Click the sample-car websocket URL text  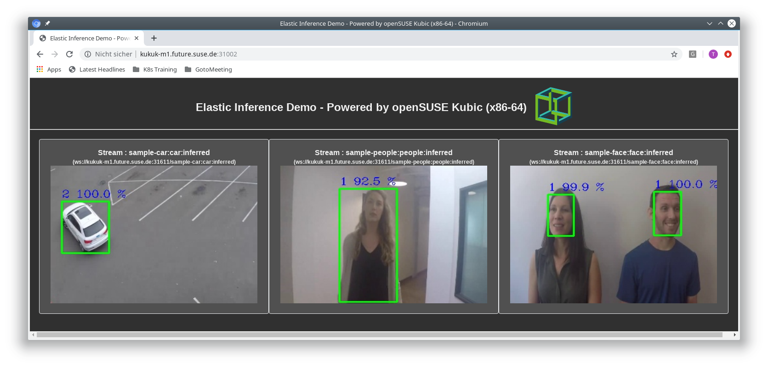[x=154, y=162]
